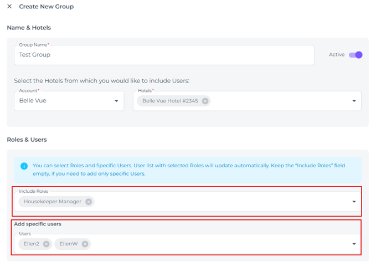Screen dimensions: 371x272
Task: Open the Account dropdown arrow
Action: (116, 101)
